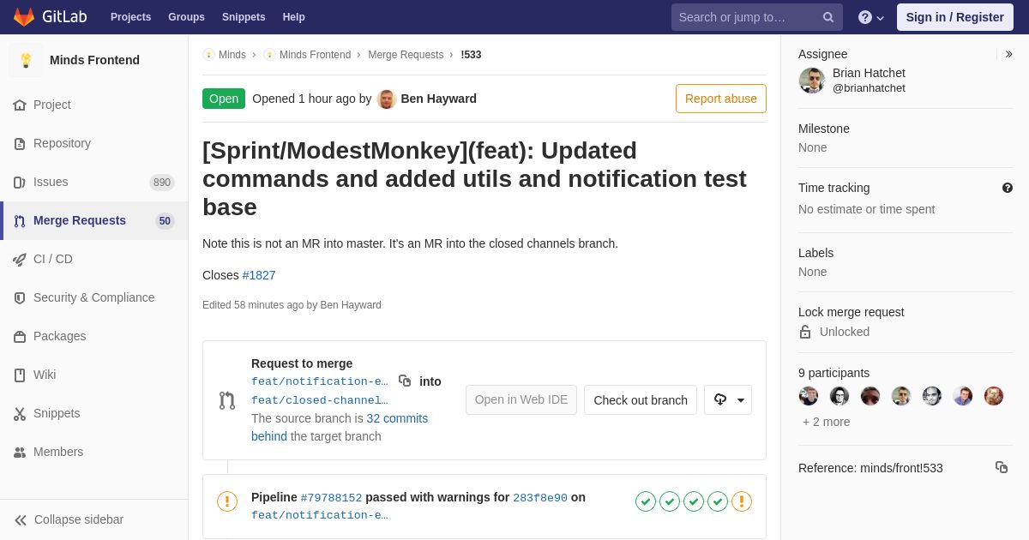Copy the source branch name icon
The height and width of the screenshot is (540, 1029).
pos(405,381)
